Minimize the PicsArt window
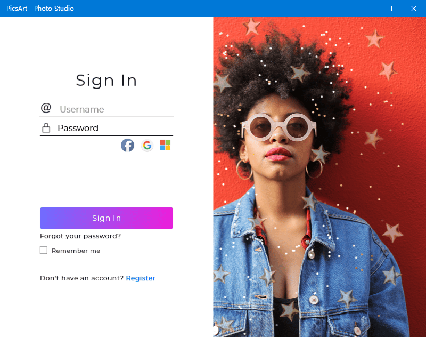Image resolution: width=426 pixels, height=337 pixels. pos(365,9)
